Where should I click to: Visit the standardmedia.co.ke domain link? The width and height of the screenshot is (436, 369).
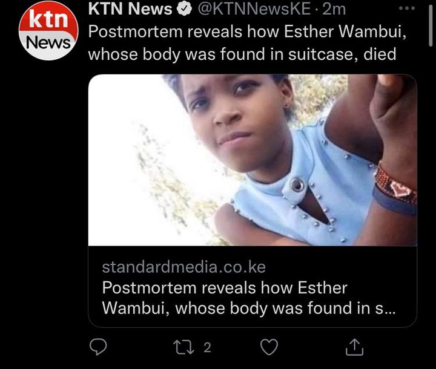pyautogui.click(x=184, y=267)
